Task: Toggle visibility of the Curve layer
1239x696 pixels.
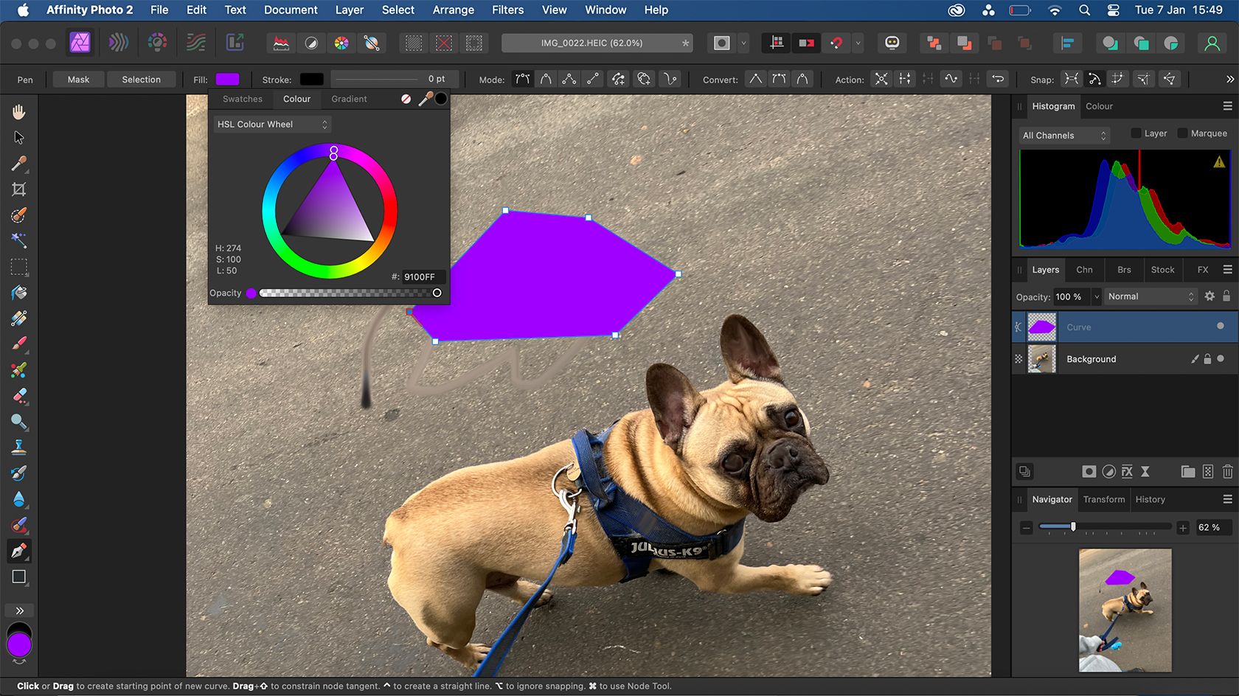Action: click(1222, 327)
